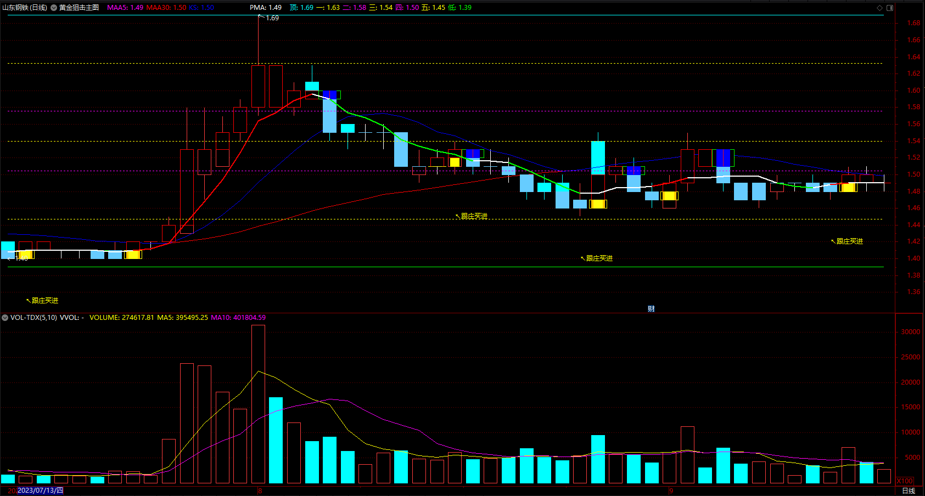The height and width of the screenshot is (496, 925).
Task: Click the 财 marker on the chart
Action: coord(651,309)
